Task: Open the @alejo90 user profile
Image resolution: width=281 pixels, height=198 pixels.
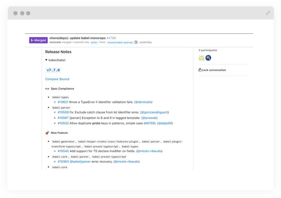Action: click(x=165, y=123)
